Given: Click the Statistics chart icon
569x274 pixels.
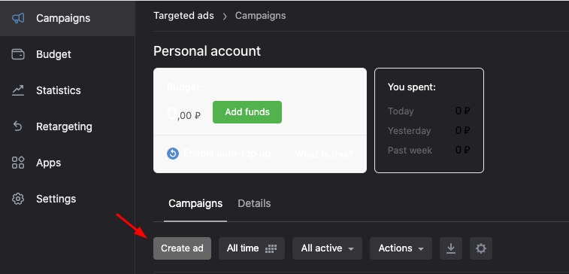Looking at the screenshot, I should [18, 90].
